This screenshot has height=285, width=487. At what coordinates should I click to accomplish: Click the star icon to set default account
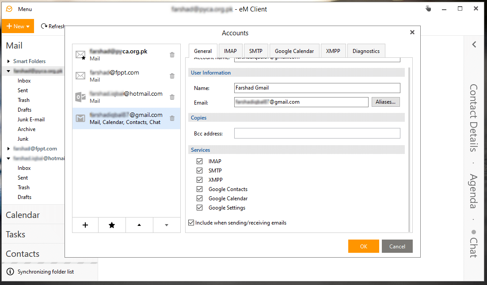112,225
